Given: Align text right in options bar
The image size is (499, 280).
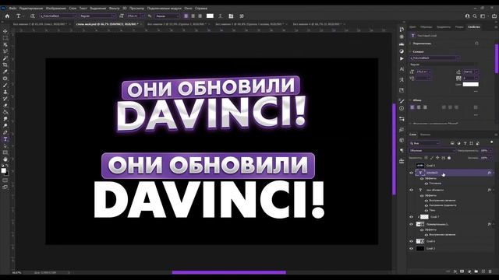Looking at the screenshot, I should click(200, 16).
